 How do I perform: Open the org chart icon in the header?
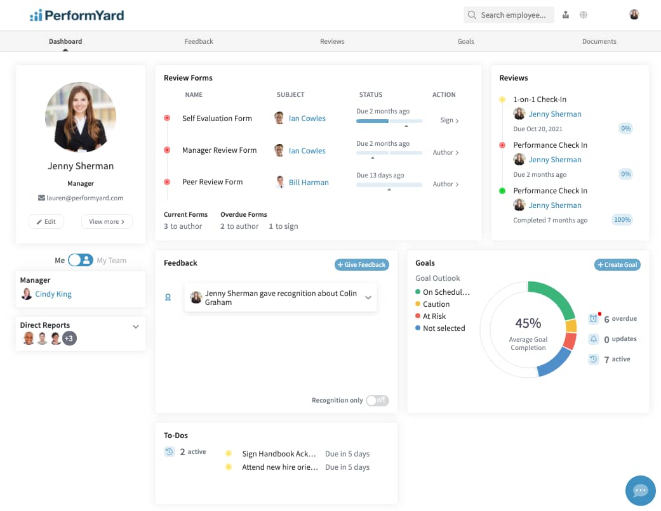[565, 14]
